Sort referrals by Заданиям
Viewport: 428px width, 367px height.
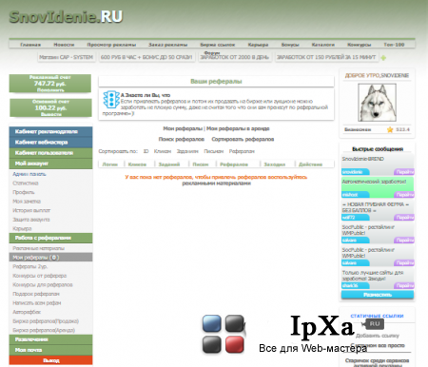187,151
